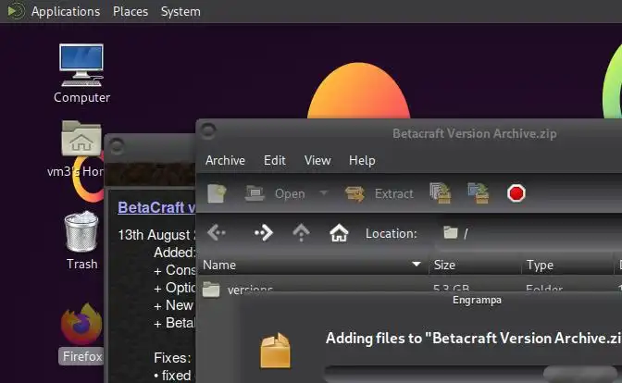Open the Archive menu
This screenshot has width=622, height=383.
click(225, 161)
